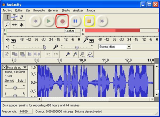The width and height of the screenshot is (160, 117).
Task: Click the horizontal scrollbar left arrow
Action: [x=39, y=99]
